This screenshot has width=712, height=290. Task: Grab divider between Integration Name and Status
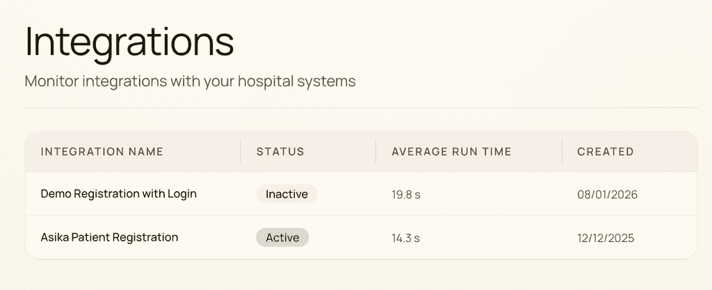click(240, 152)
